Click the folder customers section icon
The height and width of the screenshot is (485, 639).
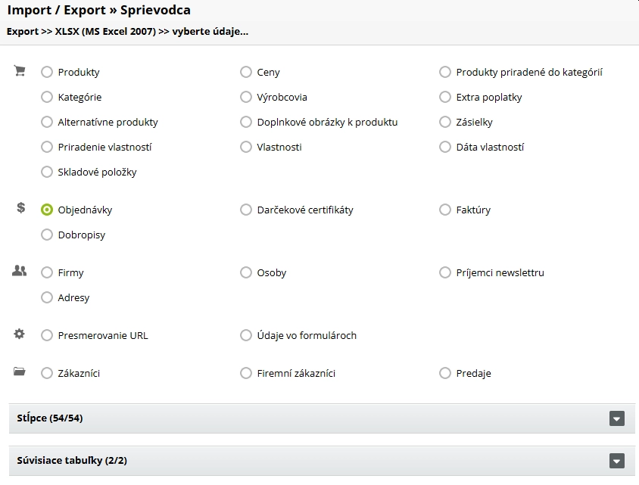click(x=20, y=372)
